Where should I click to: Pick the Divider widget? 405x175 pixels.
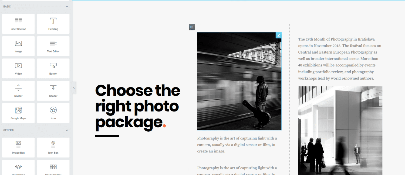coord(18,91)
